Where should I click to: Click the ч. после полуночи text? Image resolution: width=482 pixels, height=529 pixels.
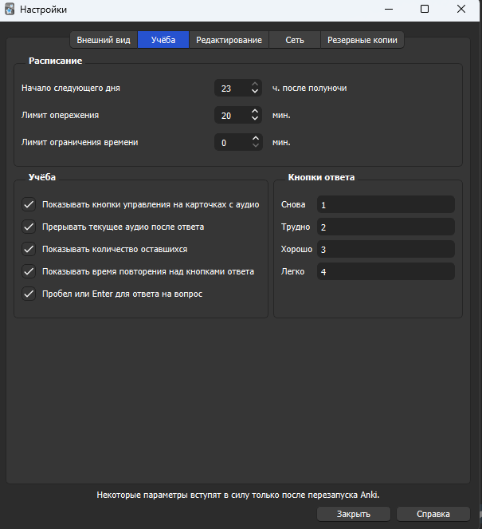point(310,88)
